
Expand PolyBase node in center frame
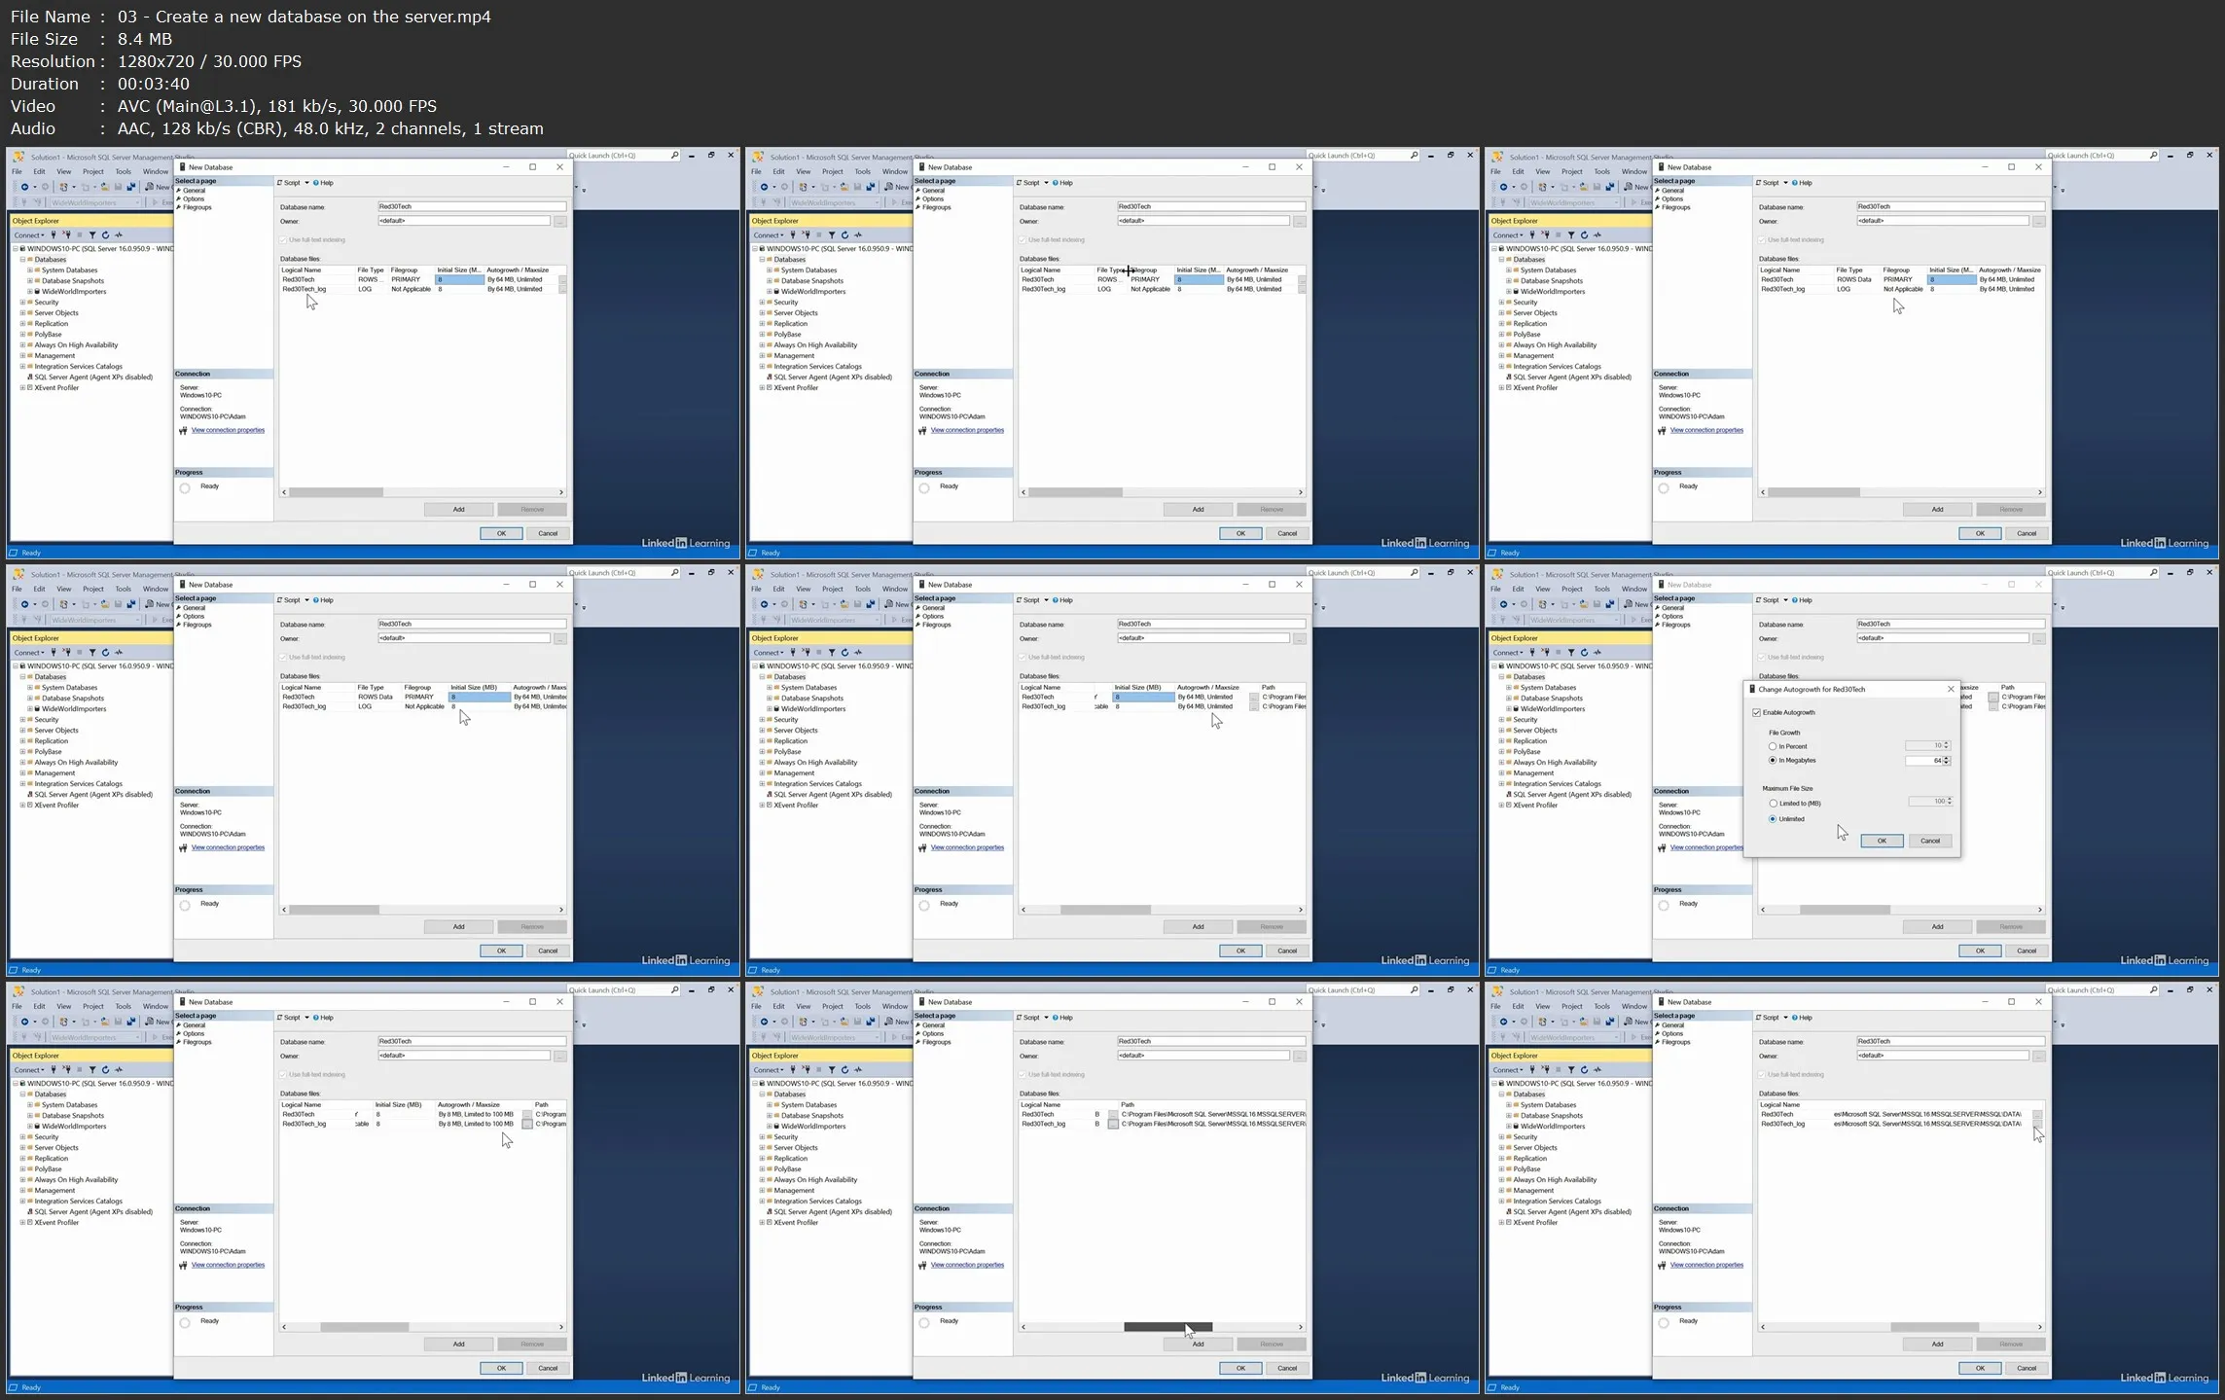coord(762,752)
